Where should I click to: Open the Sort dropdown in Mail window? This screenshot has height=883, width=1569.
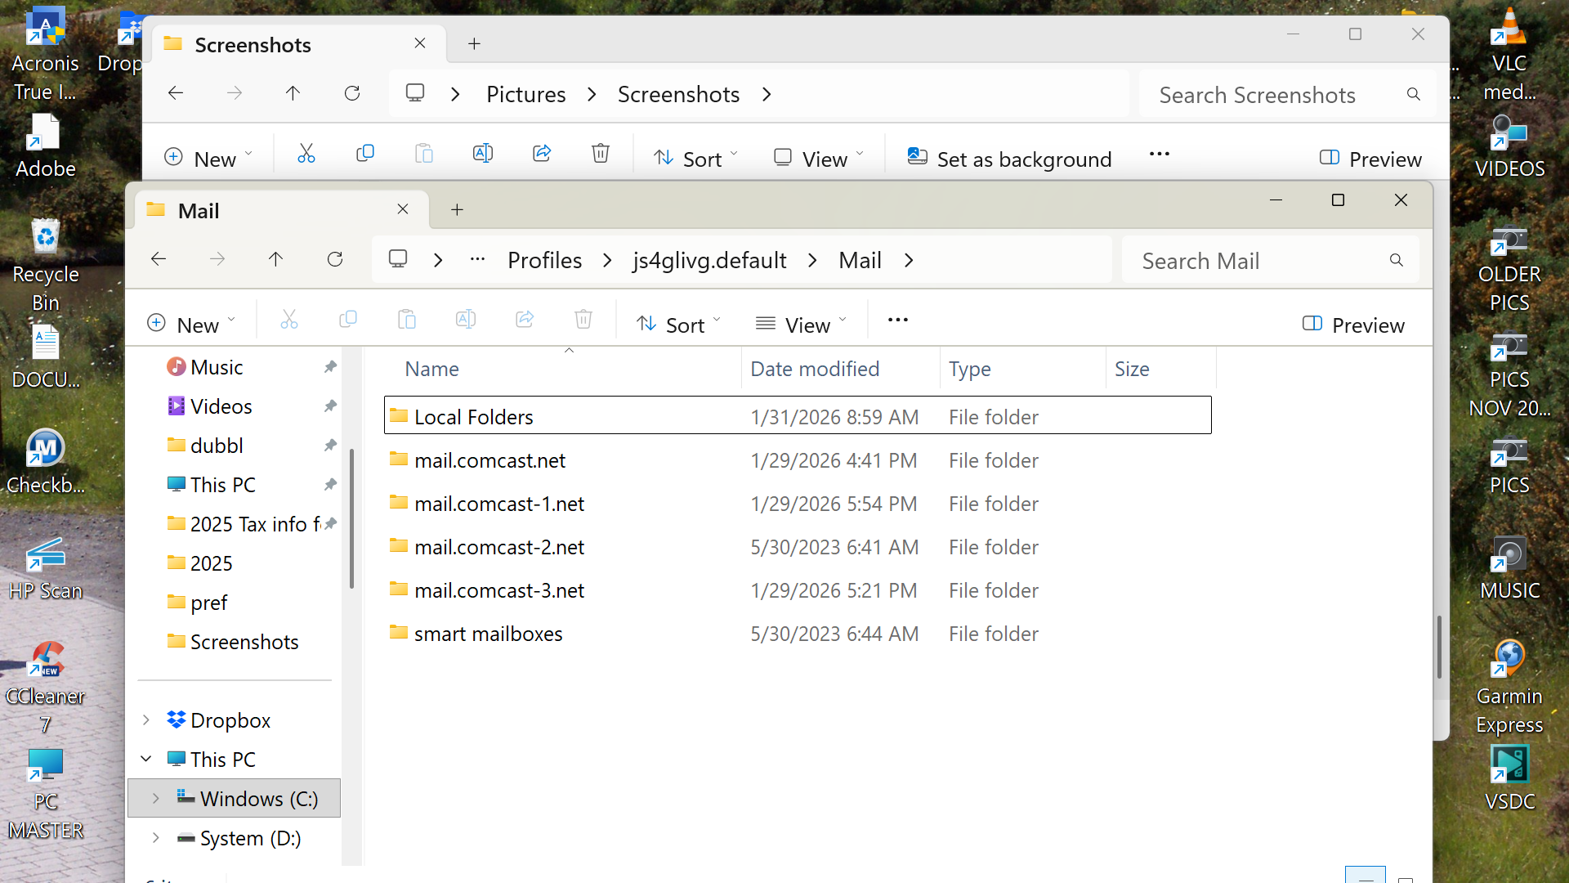678,325
